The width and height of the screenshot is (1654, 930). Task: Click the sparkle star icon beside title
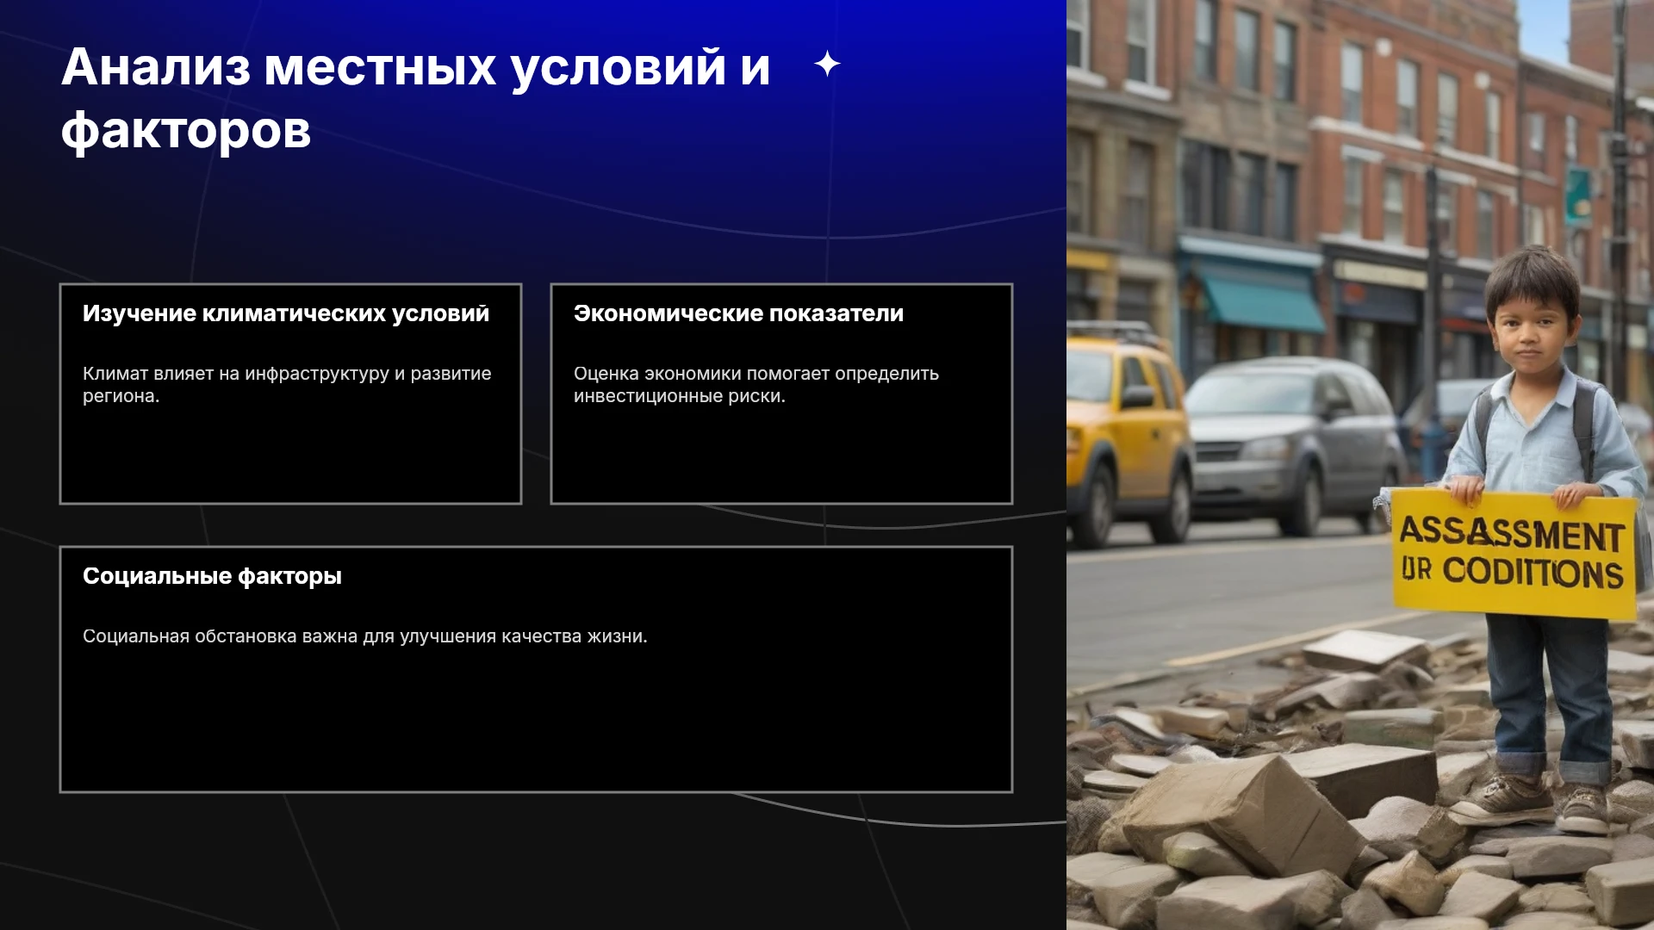coord(827,64)
